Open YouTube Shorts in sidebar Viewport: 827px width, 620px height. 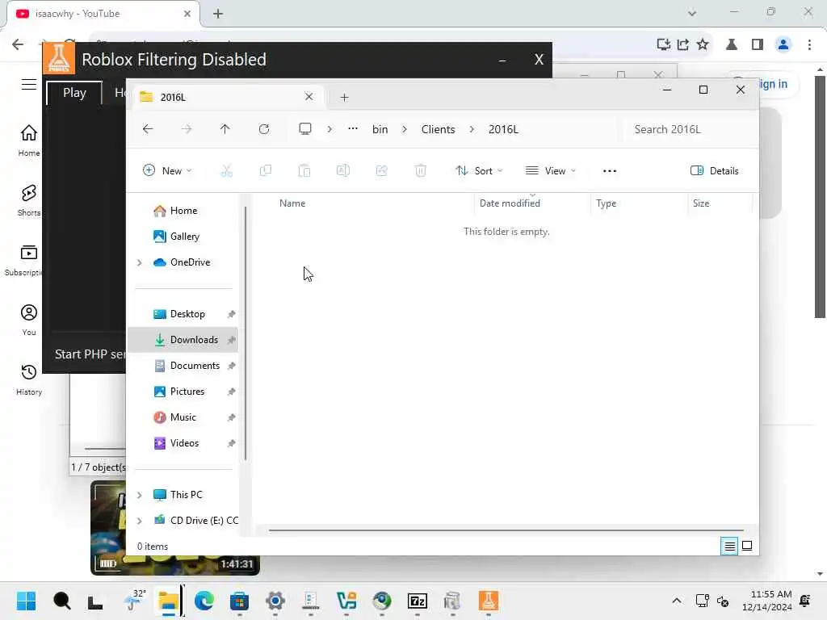pos(28,200)
